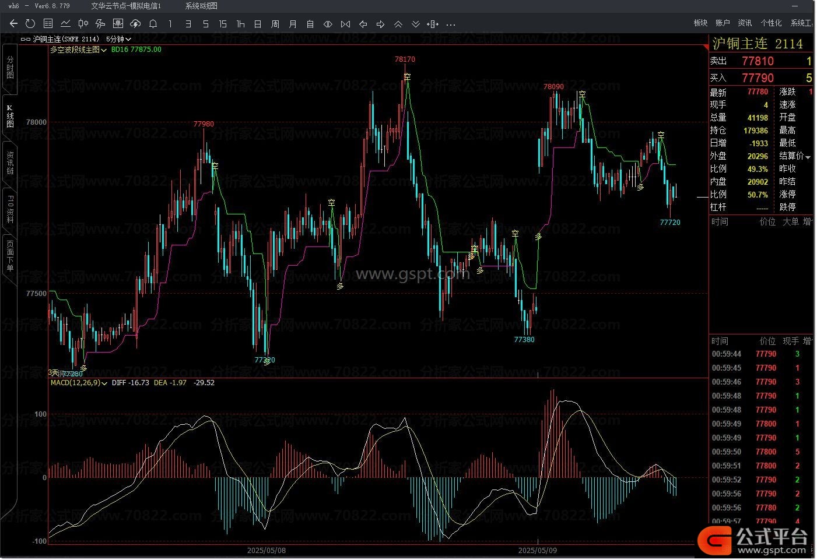Select the 15-minute period

pyautogui.click(x=223, y=24)
